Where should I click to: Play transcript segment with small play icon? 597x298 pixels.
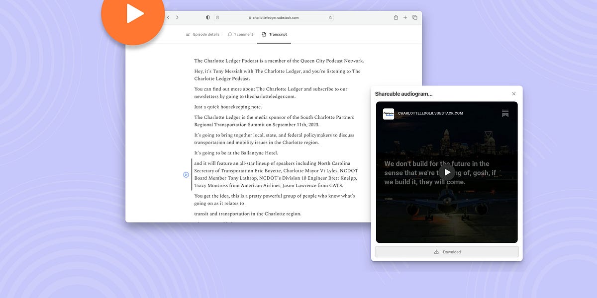[x=186, y=174]
